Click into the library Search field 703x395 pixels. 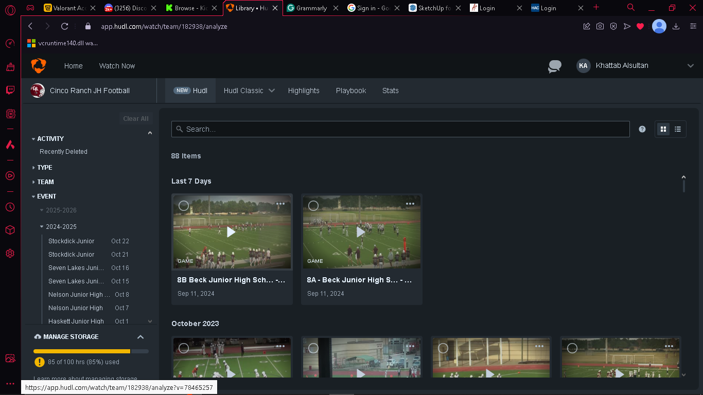[x=400, y=129]
